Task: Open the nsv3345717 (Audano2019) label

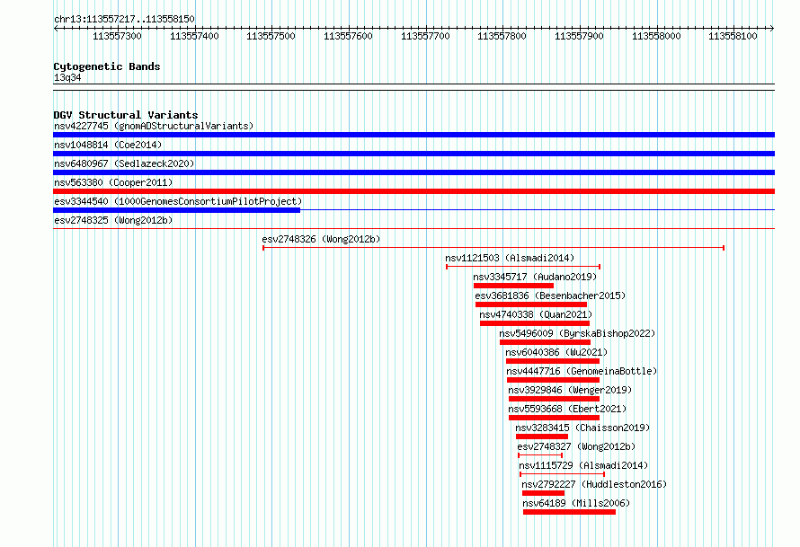Action: tap(535, 277)
